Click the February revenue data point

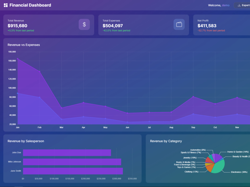39,72
